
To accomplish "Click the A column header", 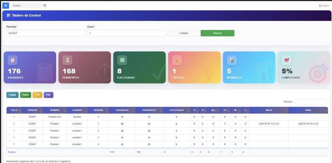I will tap(194, 110).
